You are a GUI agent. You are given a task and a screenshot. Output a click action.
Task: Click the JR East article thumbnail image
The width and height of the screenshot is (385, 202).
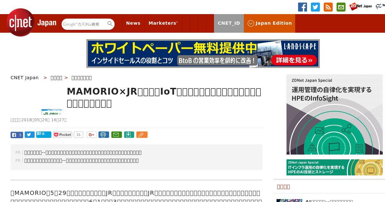click(x=52, y=112)
